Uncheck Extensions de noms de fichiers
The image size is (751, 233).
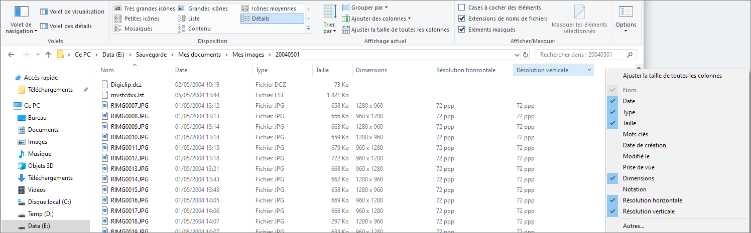tap(461, 19)
